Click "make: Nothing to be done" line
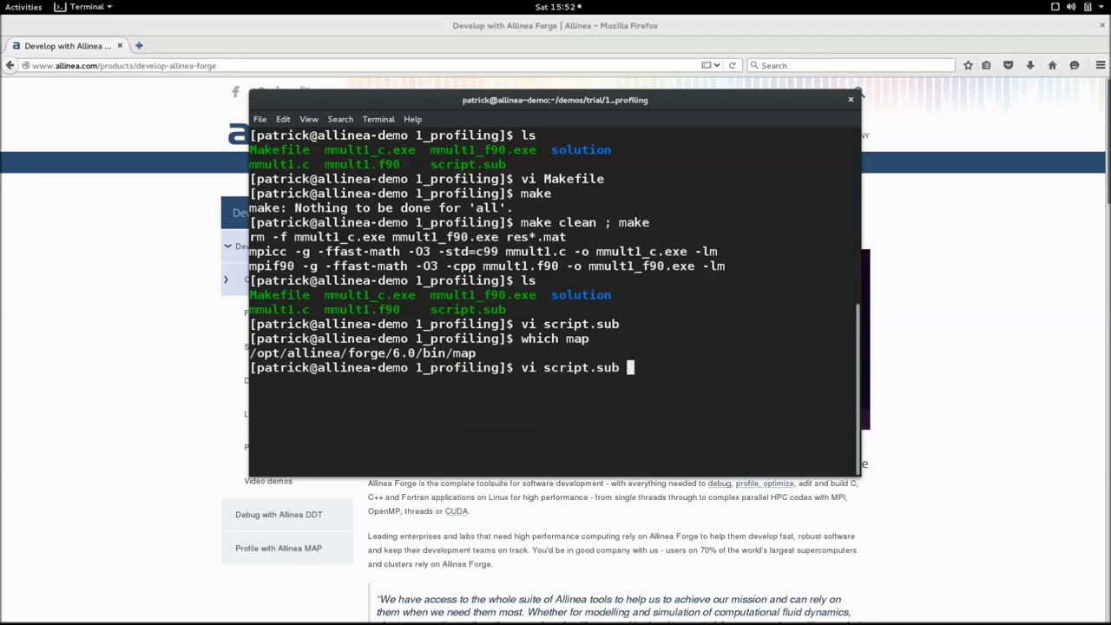1111x625 pixels. [x=381, y=208]
